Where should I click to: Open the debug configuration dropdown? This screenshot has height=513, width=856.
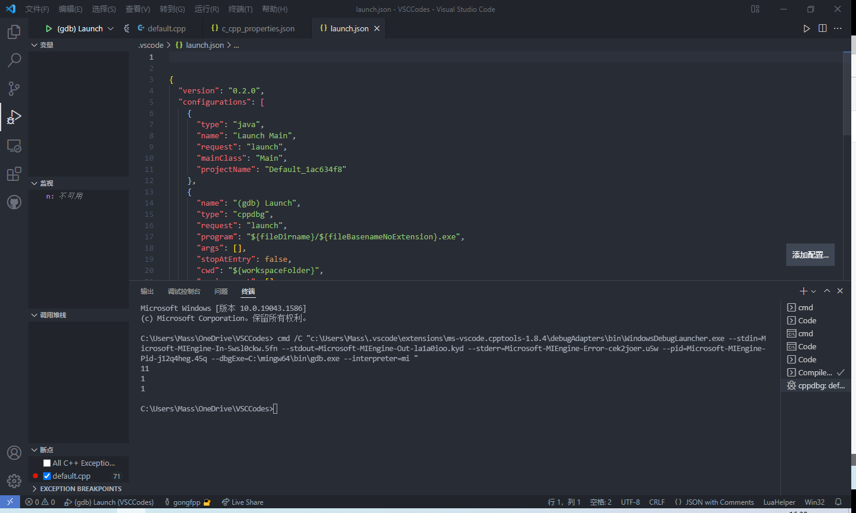85,28
